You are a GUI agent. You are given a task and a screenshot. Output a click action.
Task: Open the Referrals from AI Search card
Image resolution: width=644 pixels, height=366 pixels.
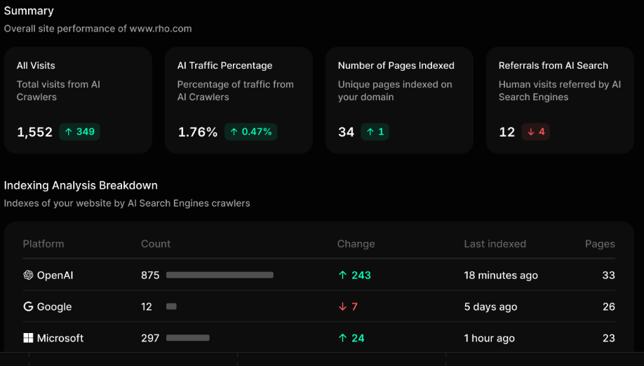[x=561, y=100]
